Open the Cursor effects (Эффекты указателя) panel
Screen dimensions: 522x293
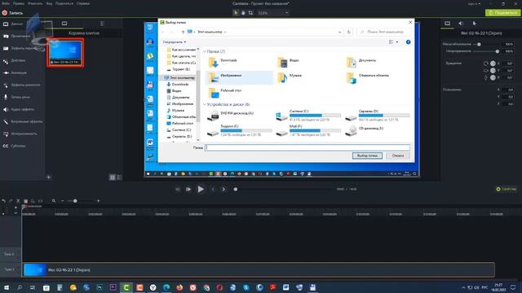pos(22,85)
